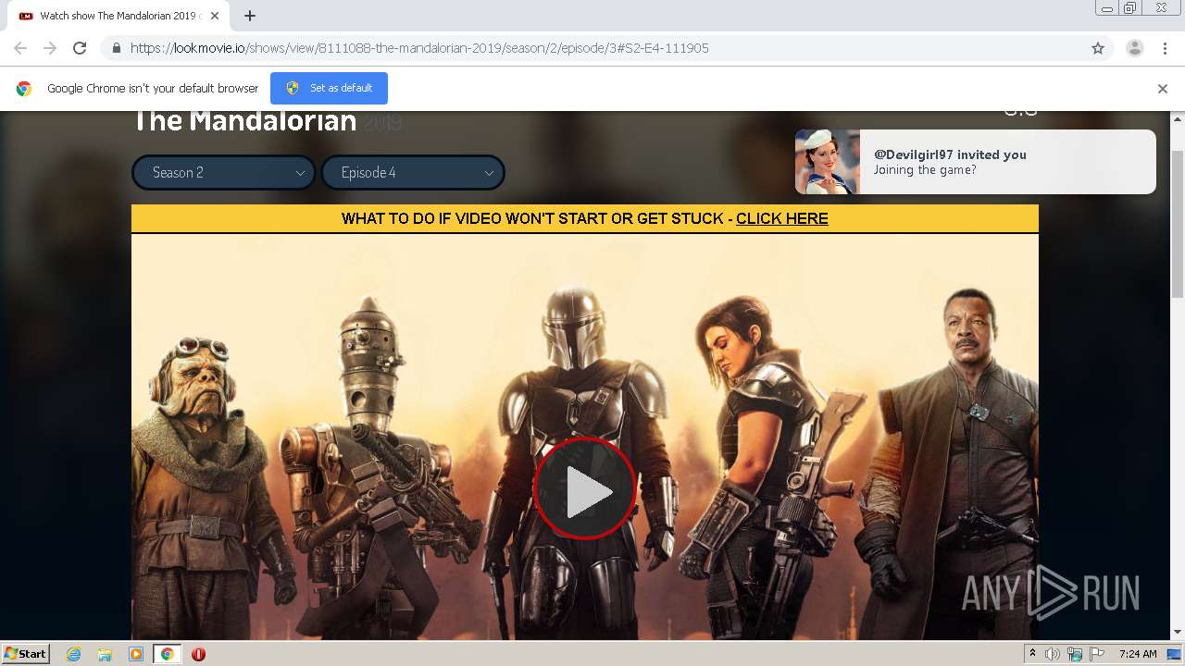The height and width of the screenshot is (666, 1185).
Task: Reload the current page
Action: 80,48
